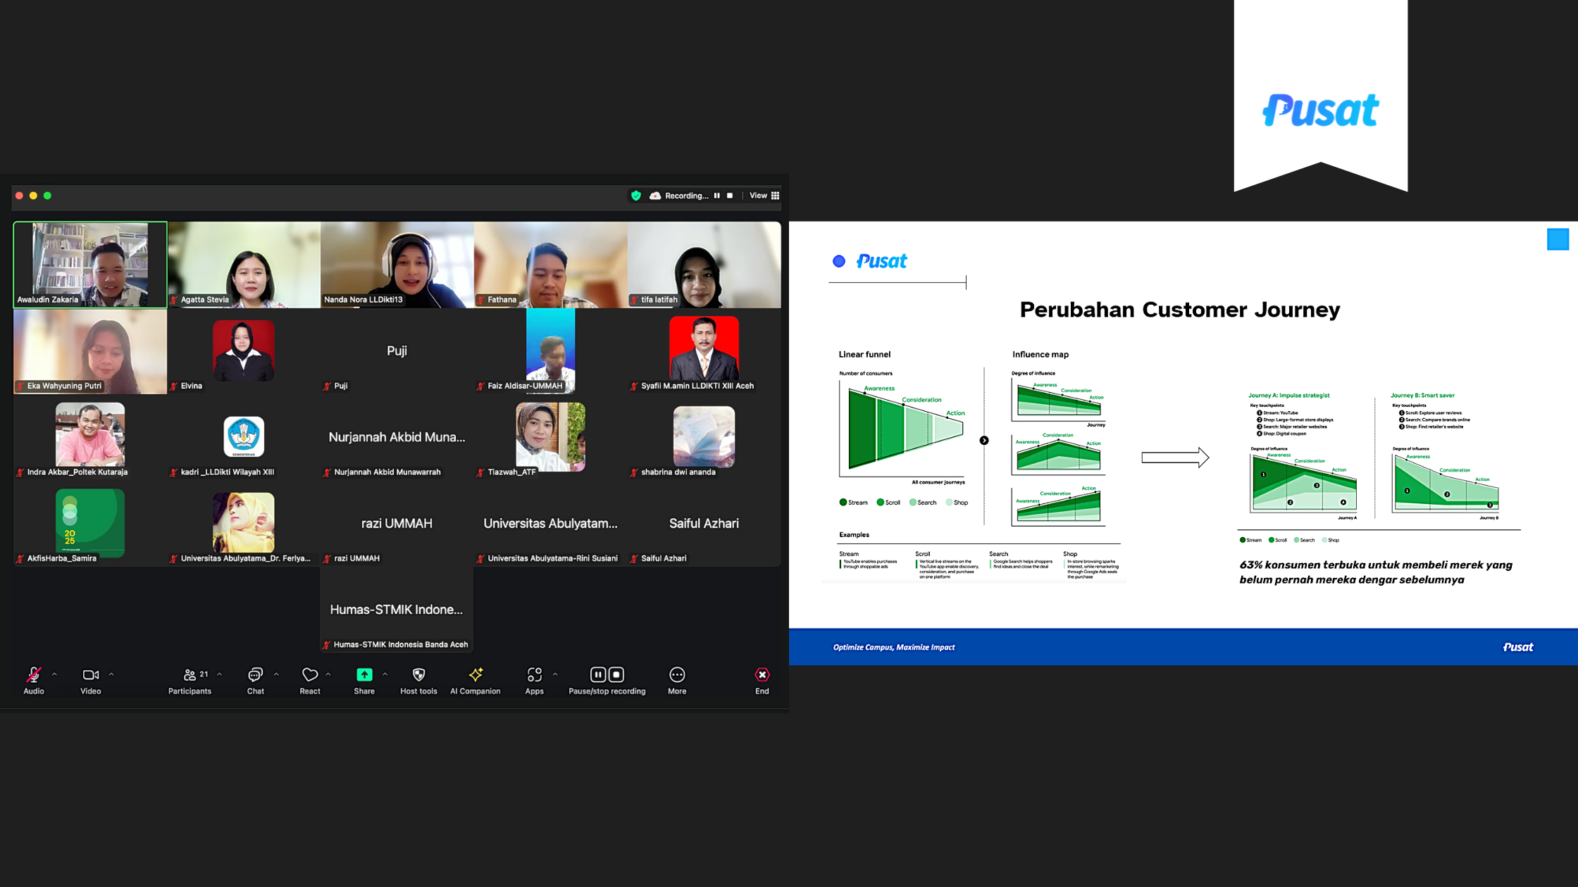The image size is (1578, 887).
Task: Select Elvina participant tile
Action: click(244, 351)
